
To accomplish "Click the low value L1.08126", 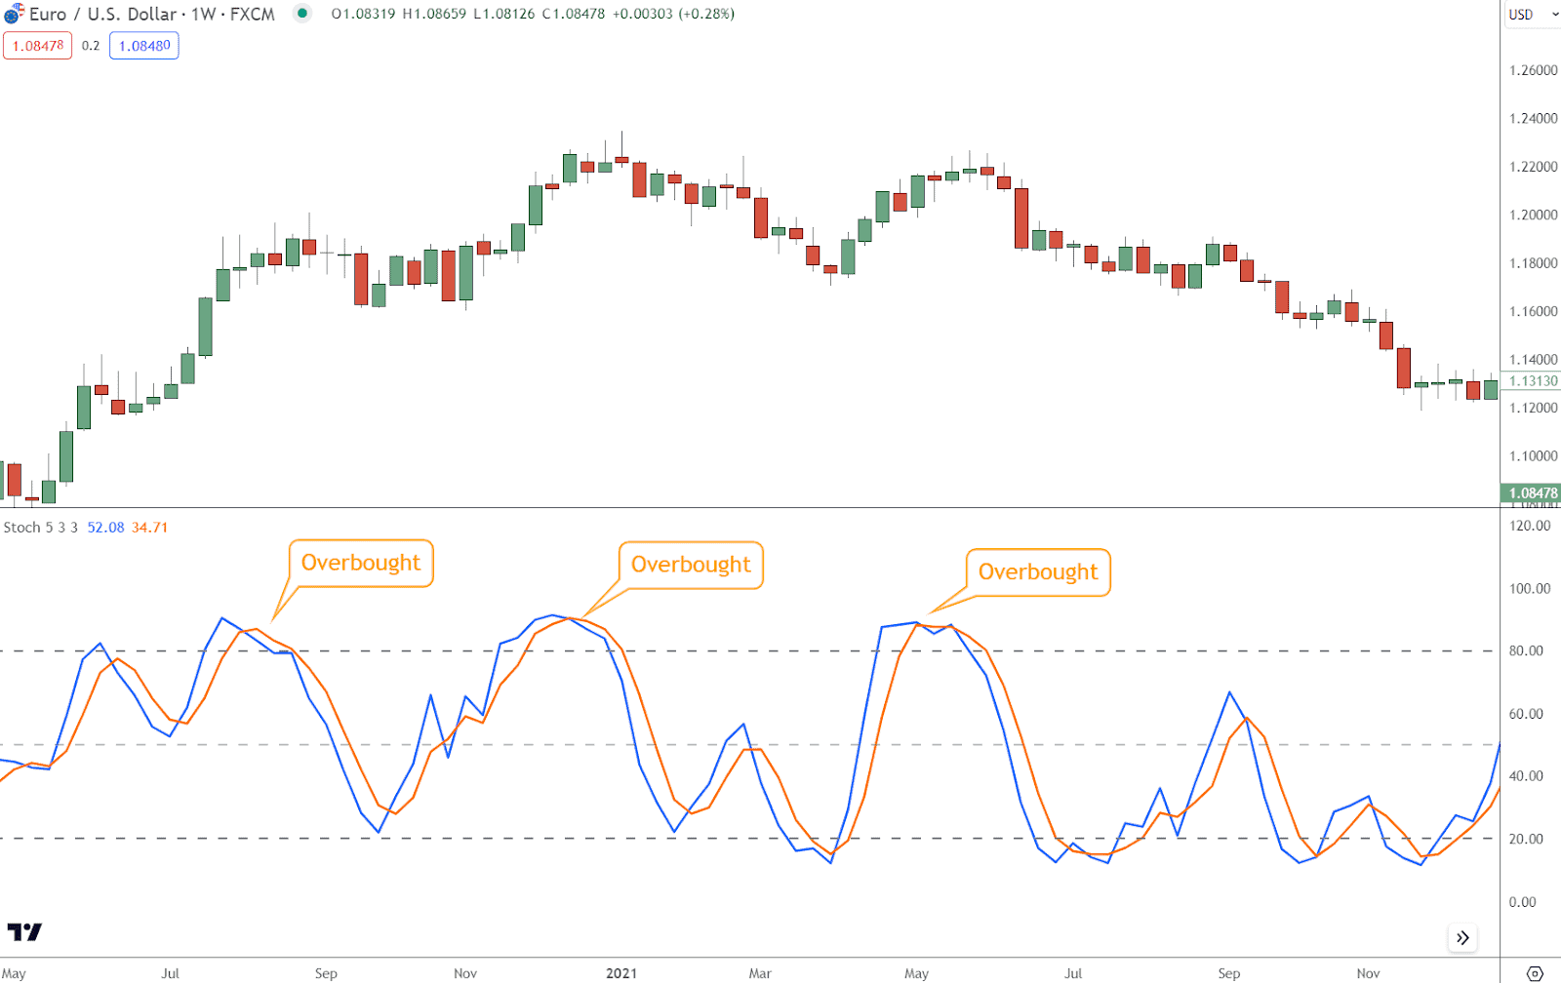I will tap(504, 14).
